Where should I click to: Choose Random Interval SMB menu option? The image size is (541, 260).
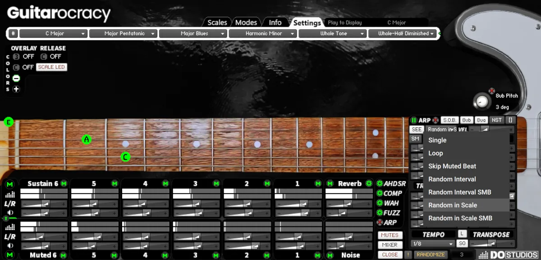pos(466,192)
